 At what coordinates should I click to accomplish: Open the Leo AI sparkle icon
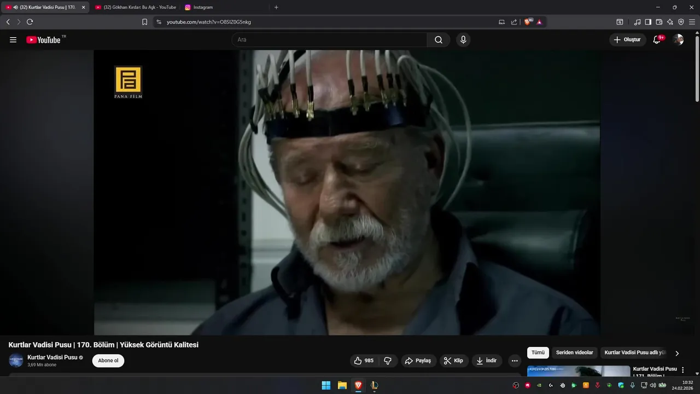(x=670, y=22)
